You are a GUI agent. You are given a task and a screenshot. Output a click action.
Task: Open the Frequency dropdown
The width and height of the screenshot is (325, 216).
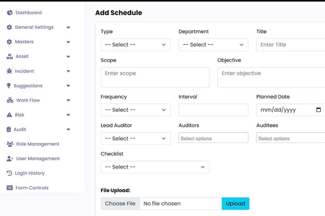(x=136, y=110)
